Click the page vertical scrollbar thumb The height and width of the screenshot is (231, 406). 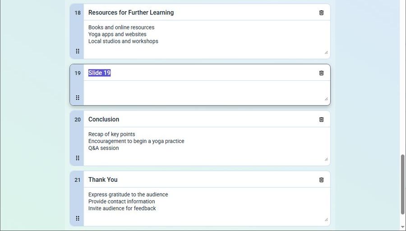[x=403, y=185]
